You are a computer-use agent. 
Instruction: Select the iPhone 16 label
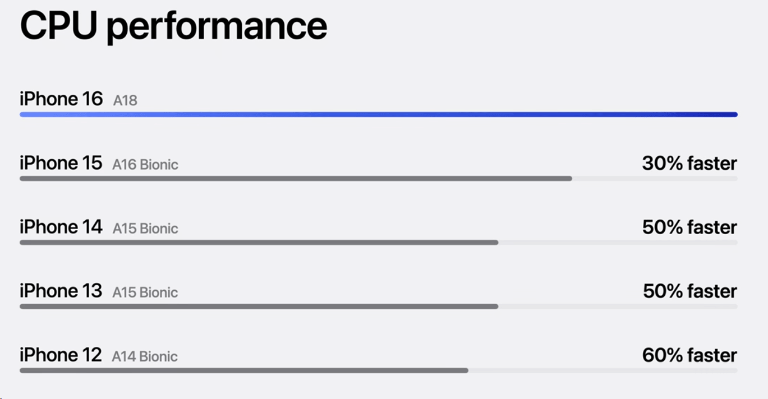(x=61, y=99)
